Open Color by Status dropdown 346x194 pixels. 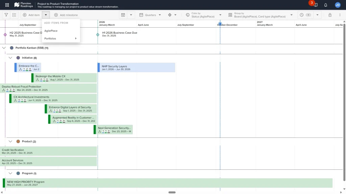(x=203, y=15)
